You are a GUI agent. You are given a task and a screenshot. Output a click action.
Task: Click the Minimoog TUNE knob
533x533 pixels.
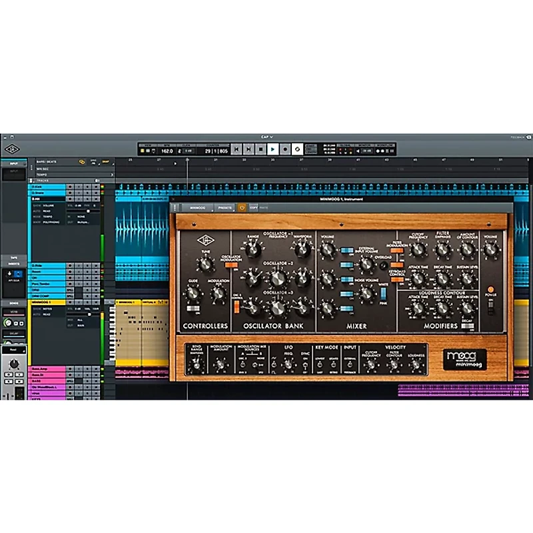(205, 264)
